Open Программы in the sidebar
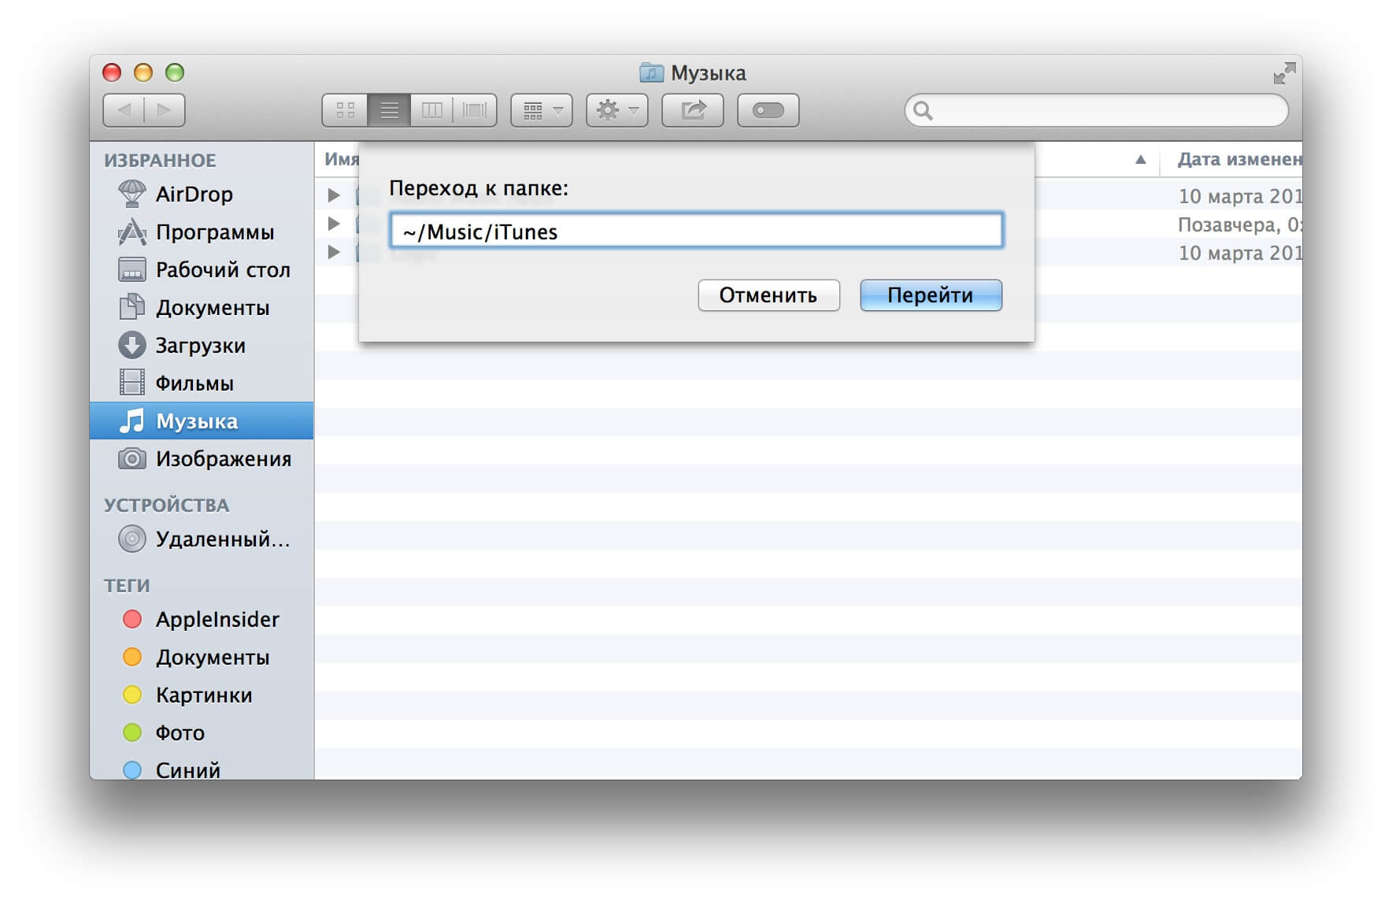The height and width of the screenshot is (904, 1392). pyautogui.click(x=202, y=232)
